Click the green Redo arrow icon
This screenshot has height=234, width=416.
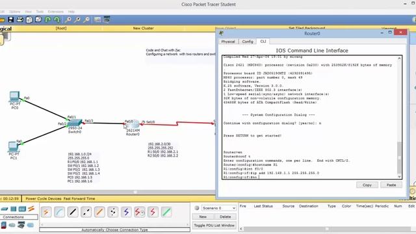click(x=57, y=19)
